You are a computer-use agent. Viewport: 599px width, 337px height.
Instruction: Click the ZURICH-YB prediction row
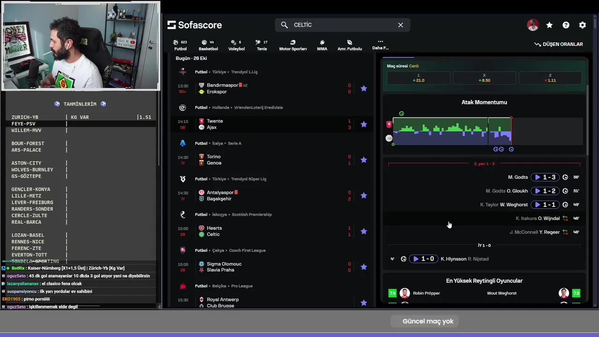coord(81,117)
